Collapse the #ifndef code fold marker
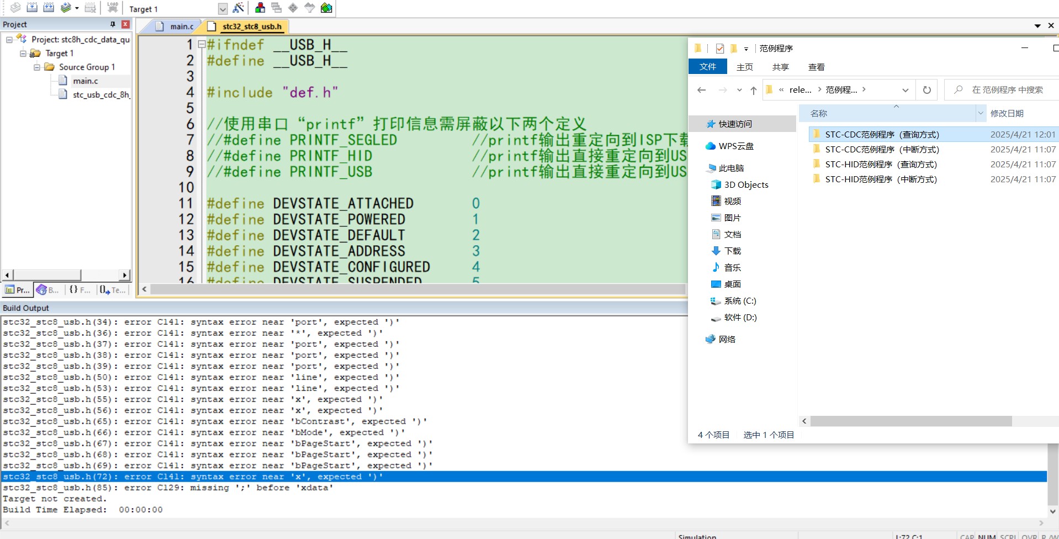This screenshot has height=539, width=1059. (x=202, y=44)
